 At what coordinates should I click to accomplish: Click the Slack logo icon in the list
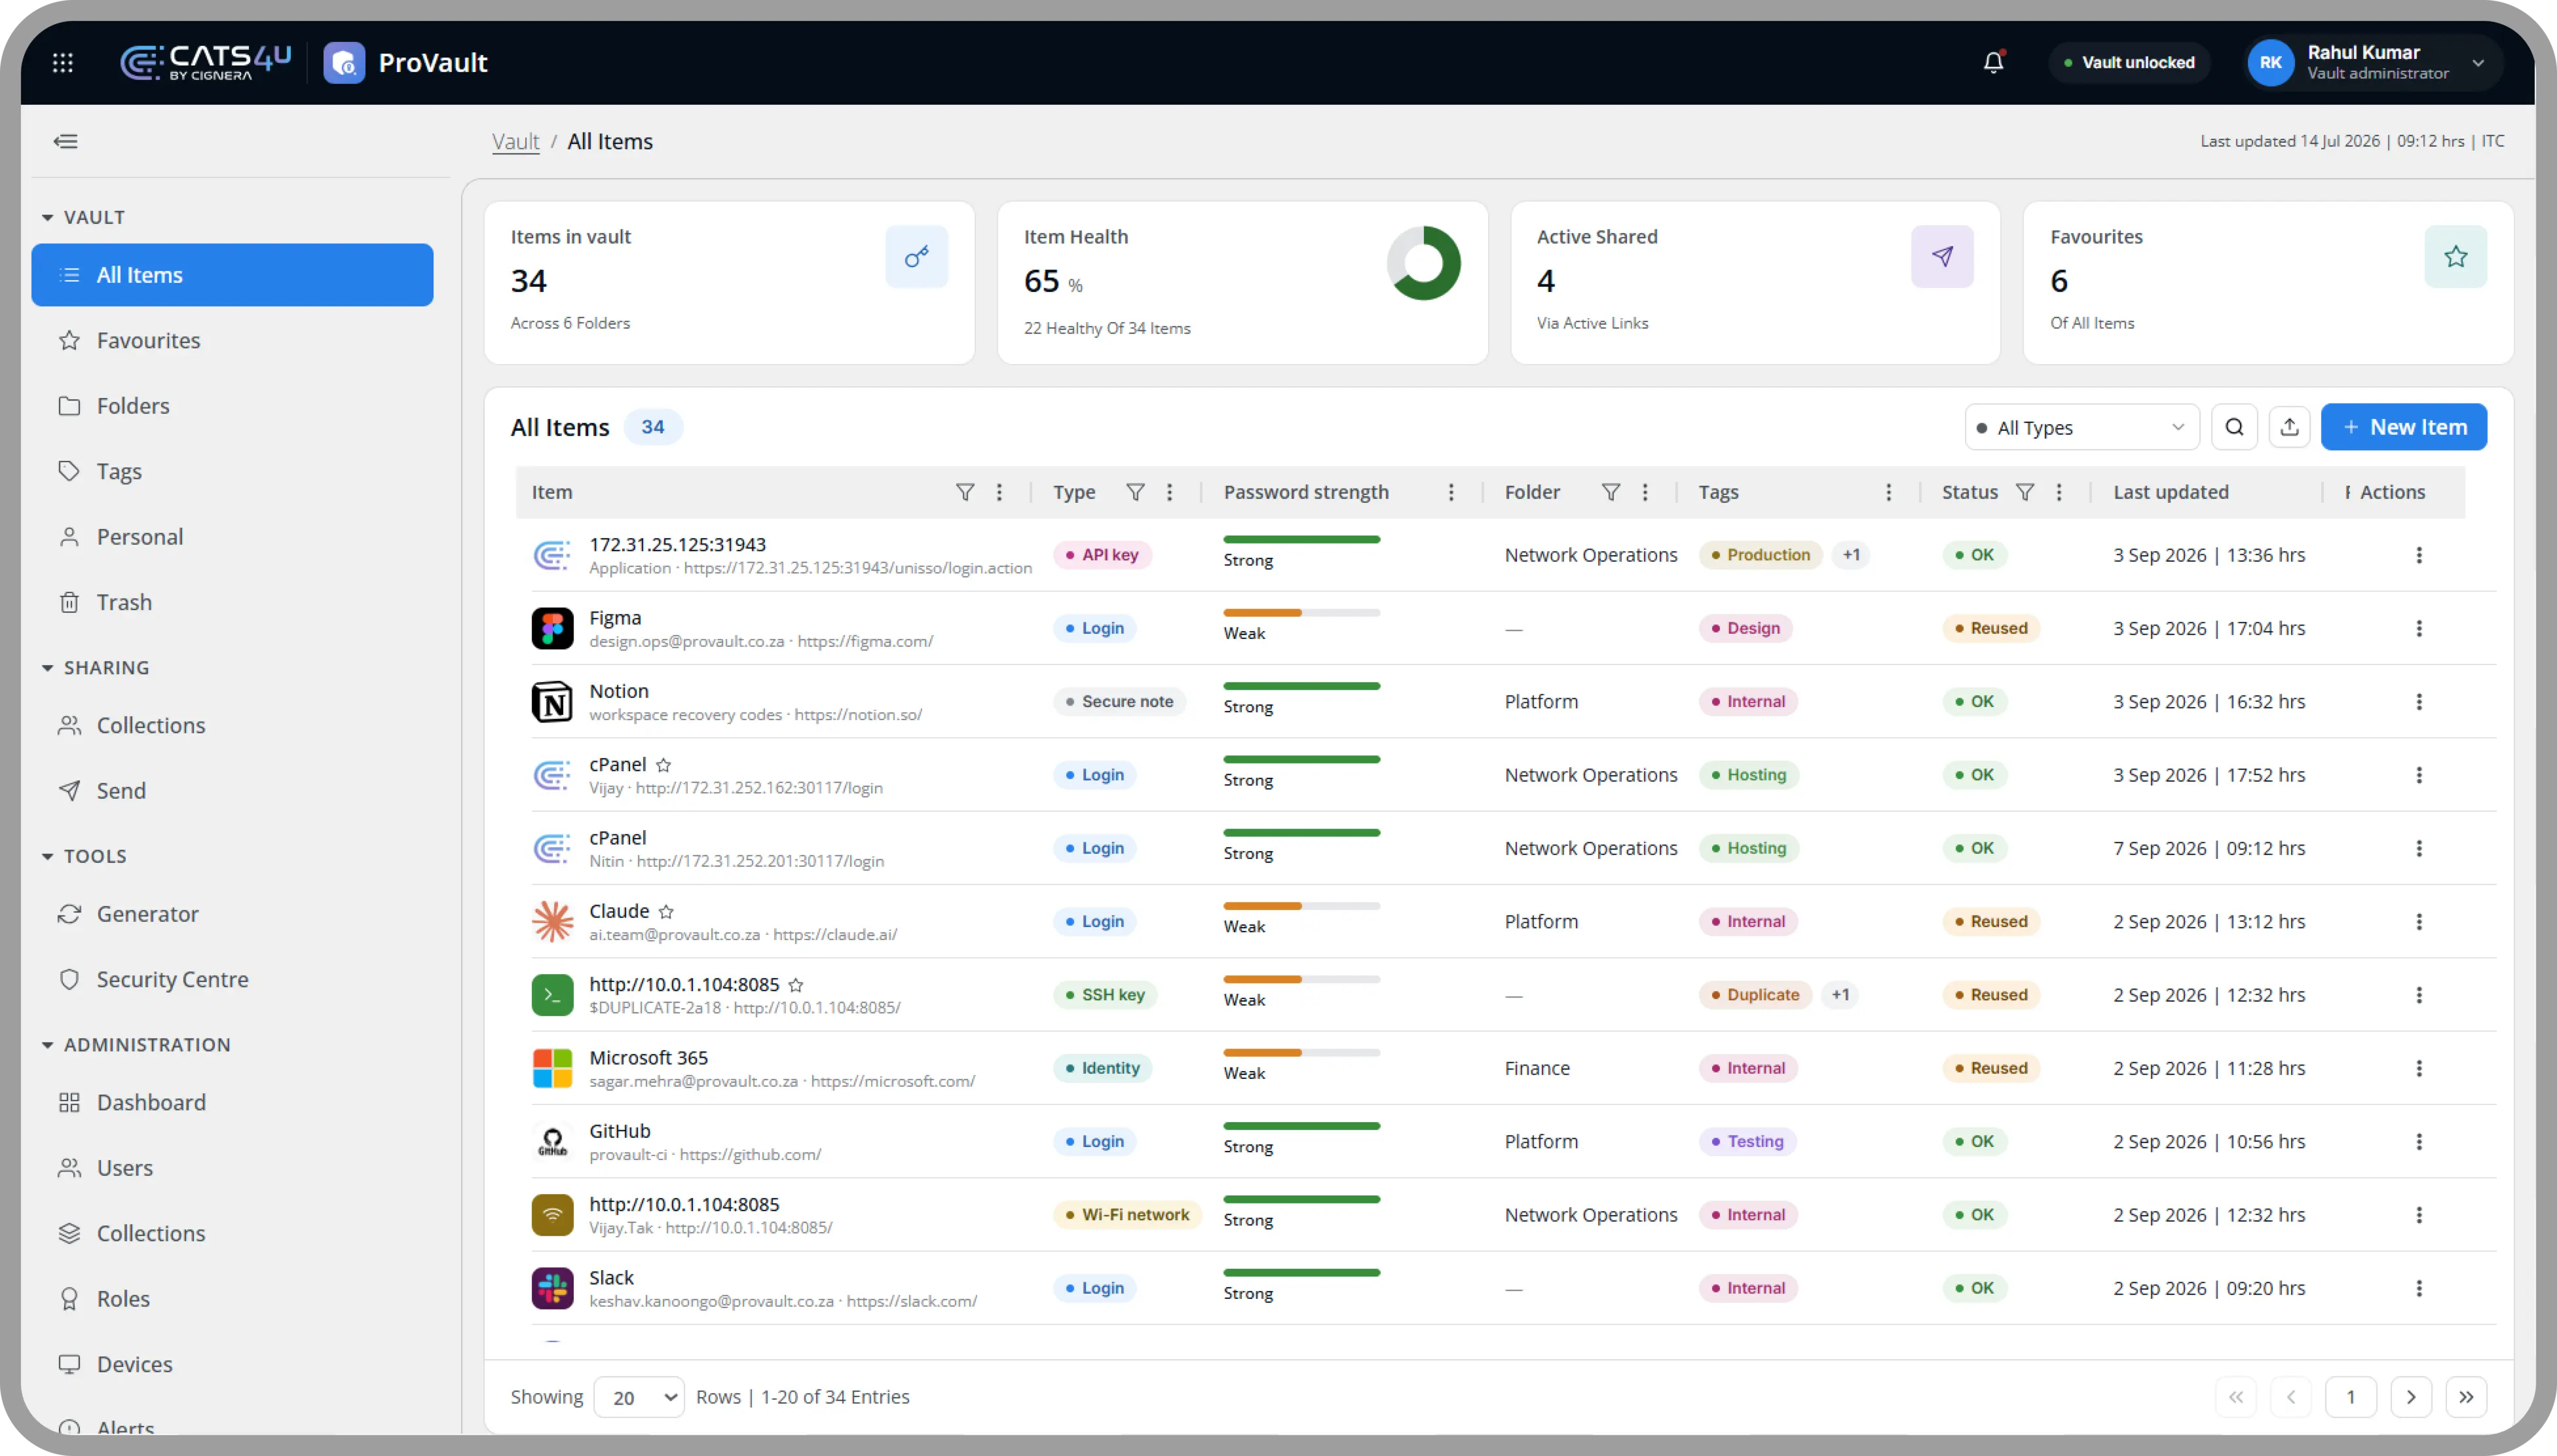pyautogui.click(x=552, y=1288)
